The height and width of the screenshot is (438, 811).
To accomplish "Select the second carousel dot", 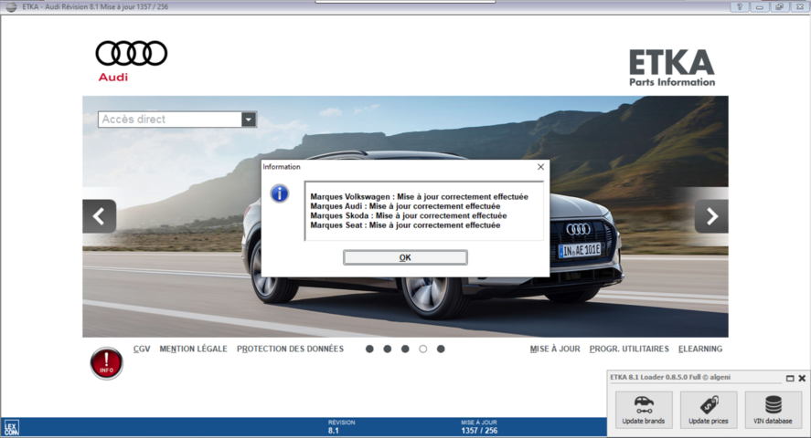I will click(388, 349).
